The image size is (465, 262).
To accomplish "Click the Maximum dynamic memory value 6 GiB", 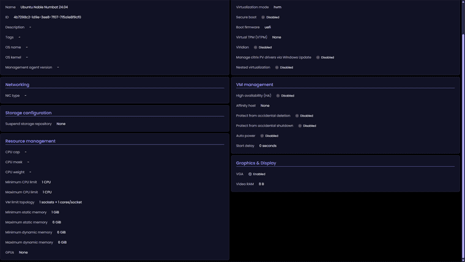I will click(x=62, y=242).
